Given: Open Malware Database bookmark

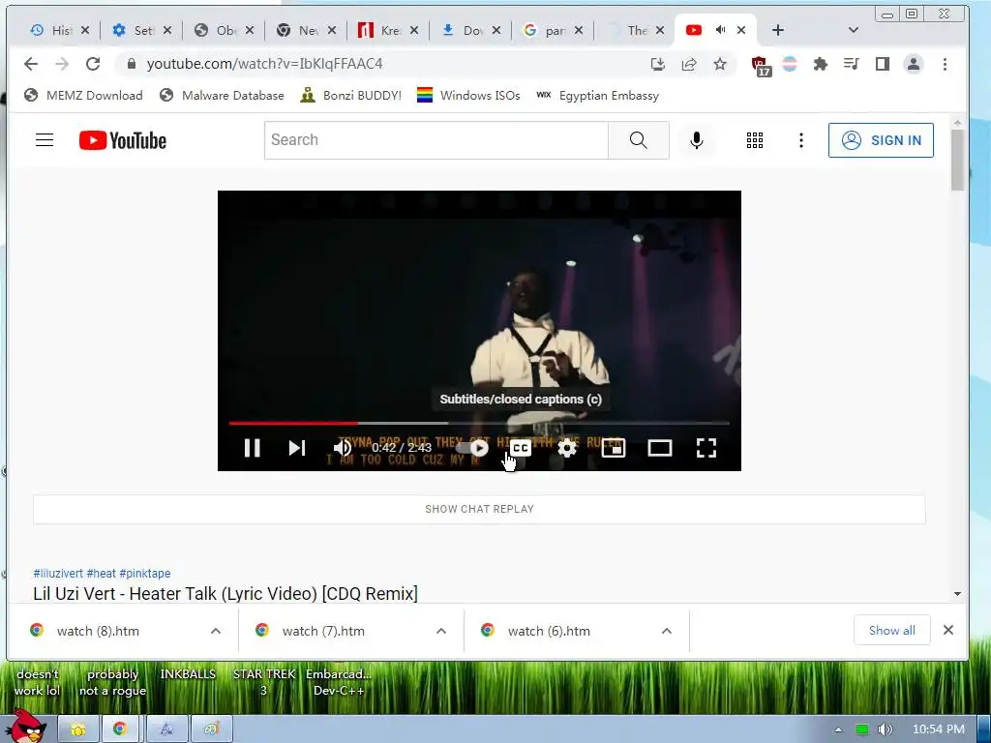Looking at the screenshot, I should [x=222, y=96].
